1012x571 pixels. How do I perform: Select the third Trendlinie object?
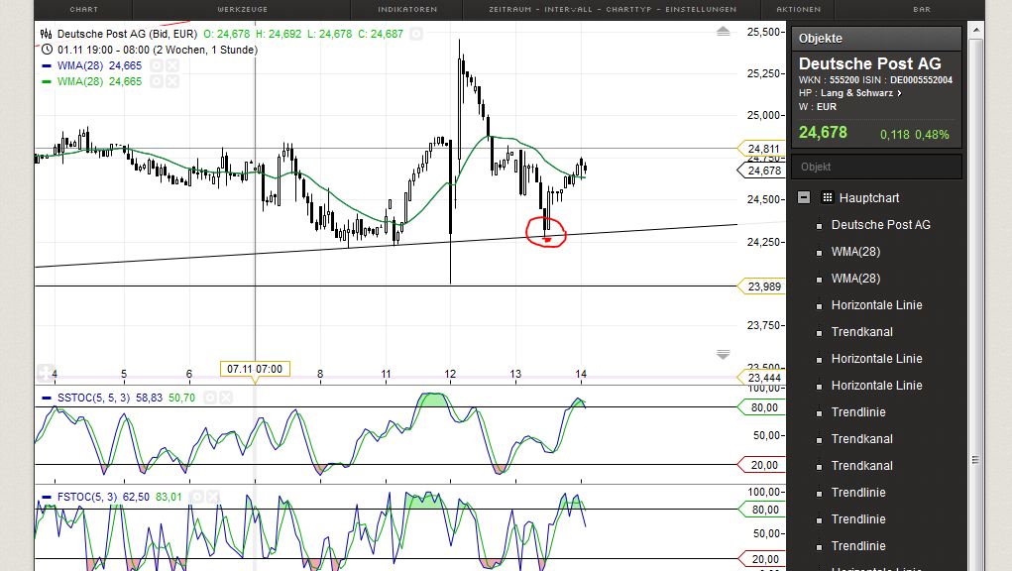coord(858,519)
